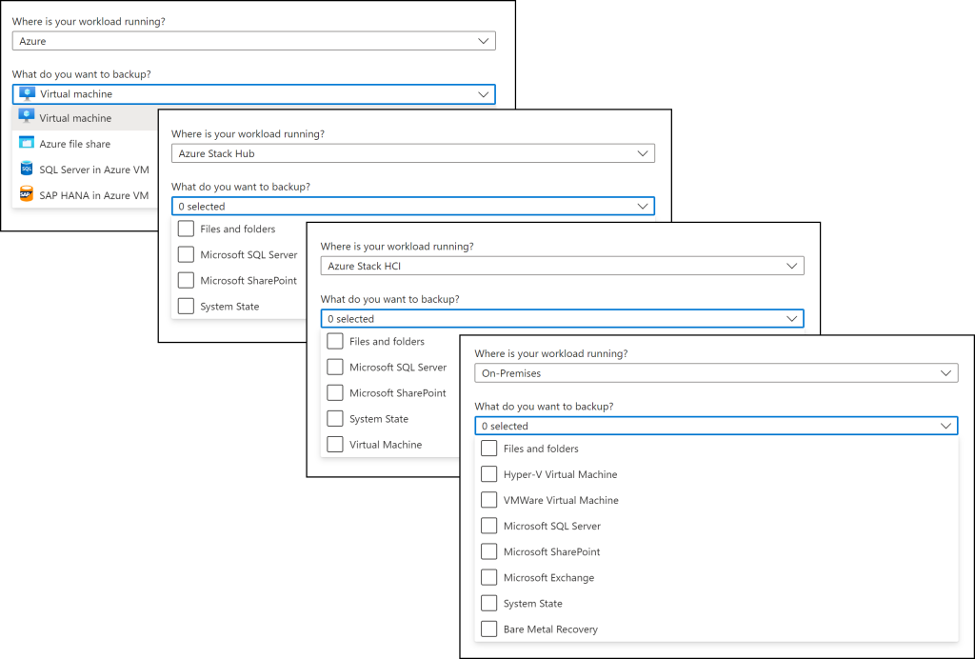Check System State in the Azure Stack Hub panel
This screenshot has width=975, height=659.
(186, 306)
